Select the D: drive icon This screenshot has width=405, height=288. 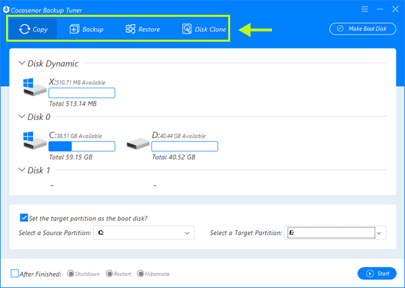138,143
